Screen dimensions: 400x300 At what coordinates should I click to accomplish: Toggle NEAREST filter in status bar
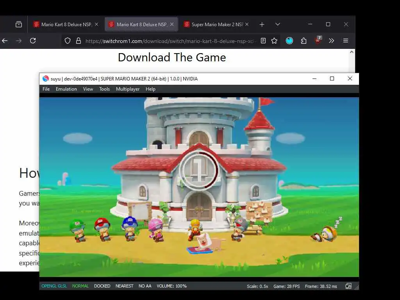coord(125,286)
